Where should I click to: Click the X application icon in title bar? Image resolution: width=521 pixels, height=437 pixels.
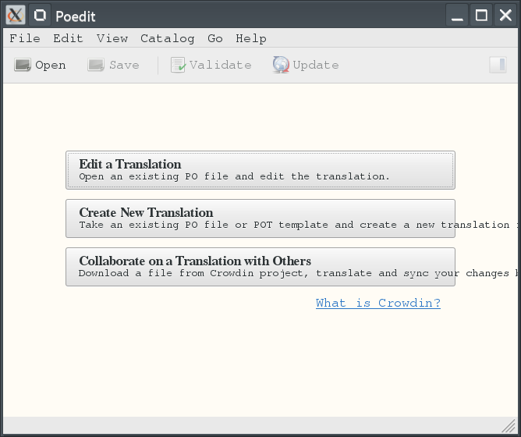pyautogui.click(x=16, y=15)
